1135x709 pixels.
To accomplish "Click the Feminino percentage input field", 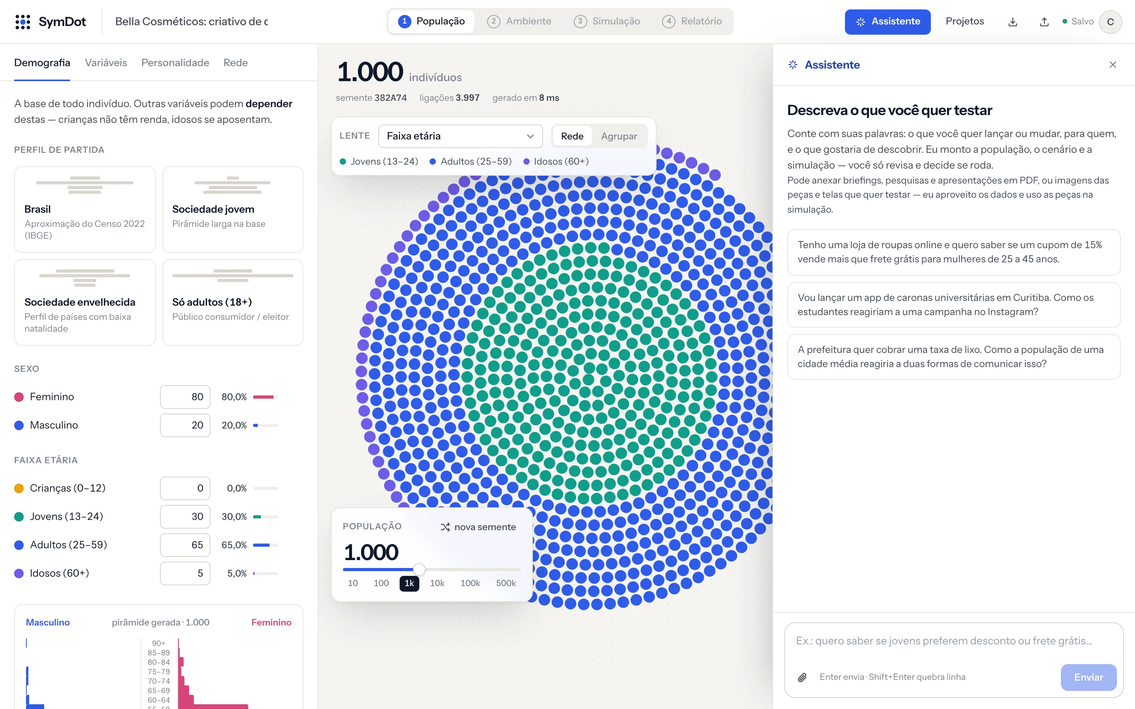I will [x=185, y=397].
